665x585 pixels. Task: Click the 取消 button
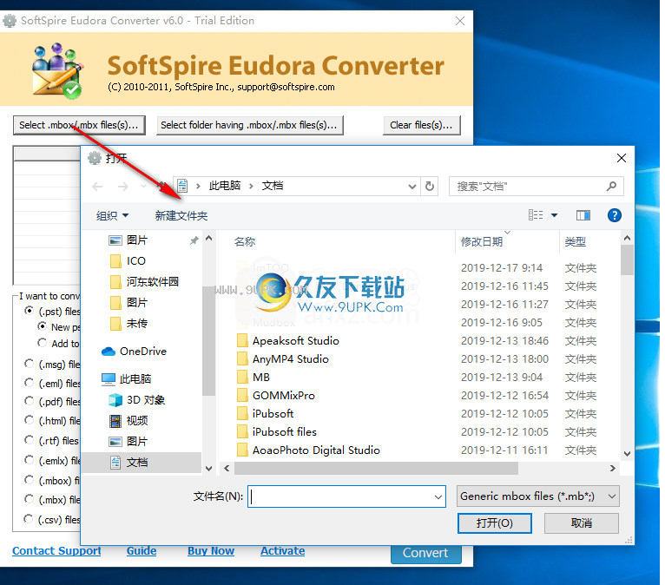coord(582,523)
